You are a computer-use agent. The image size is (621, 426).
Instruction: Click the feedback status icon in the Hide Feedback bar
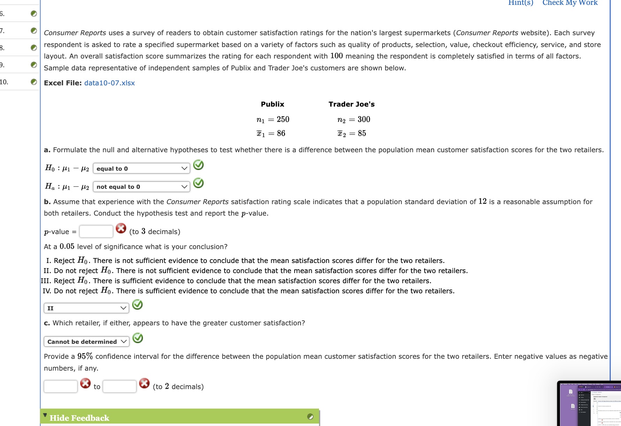coord(310,417)
